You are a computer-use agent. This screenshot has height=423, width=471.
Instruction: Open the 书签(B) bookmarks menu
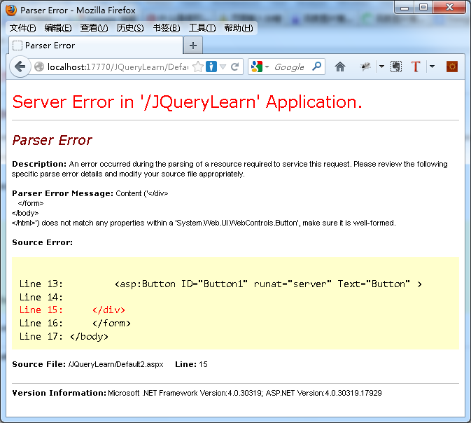coord(166,28)
